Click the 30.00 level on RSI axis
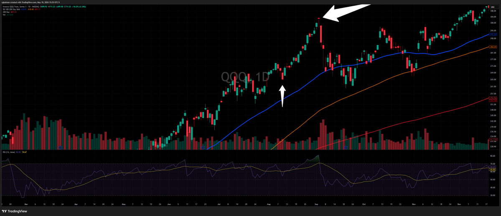 493,195
